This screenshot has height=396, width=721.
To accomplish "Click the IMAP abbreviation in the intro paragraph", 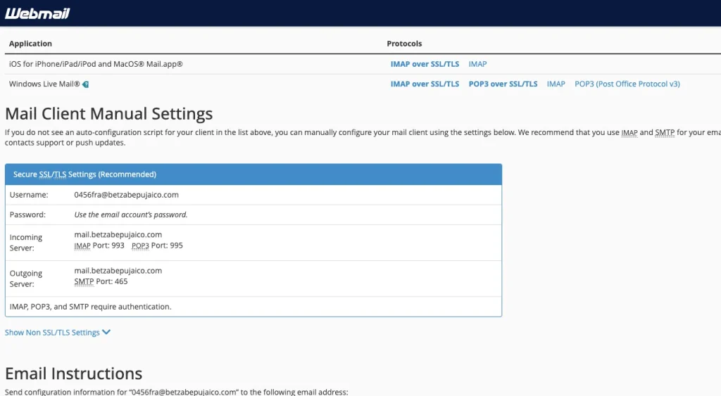I will click(629, 133).
